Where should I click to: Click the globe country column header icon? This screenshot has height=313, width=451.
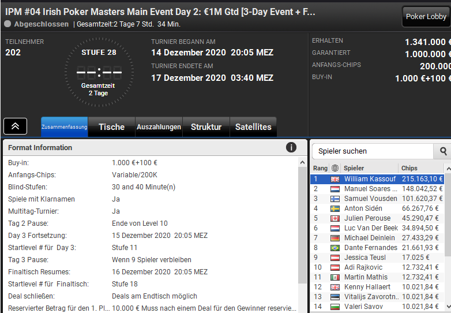pos(335,168)
